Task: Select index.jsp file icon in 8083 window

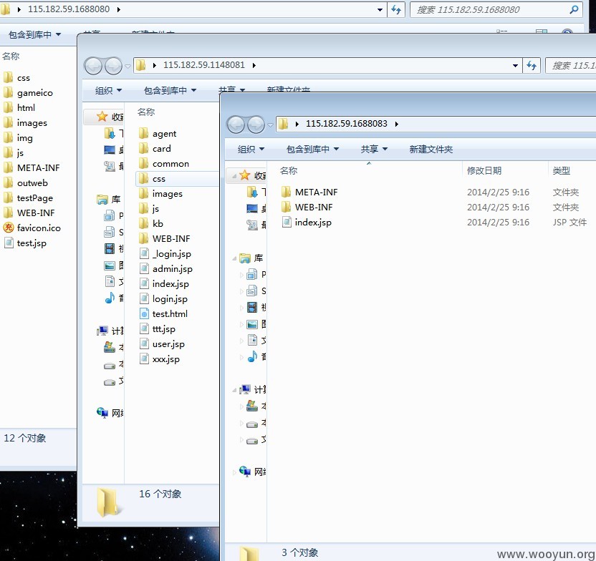Action: [287, 222]
